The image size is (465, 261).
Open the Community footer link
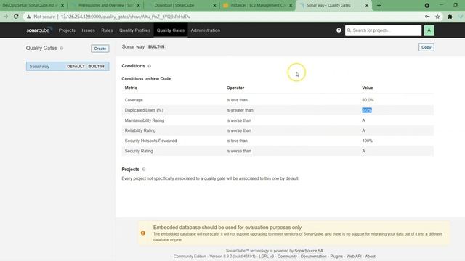click(287, 256)
